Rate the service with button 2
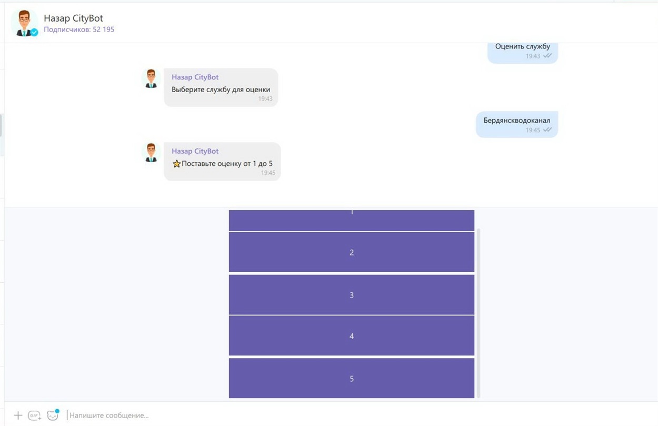Image resolution: width=658 pixels, height=426 pixels. (352, 252)
